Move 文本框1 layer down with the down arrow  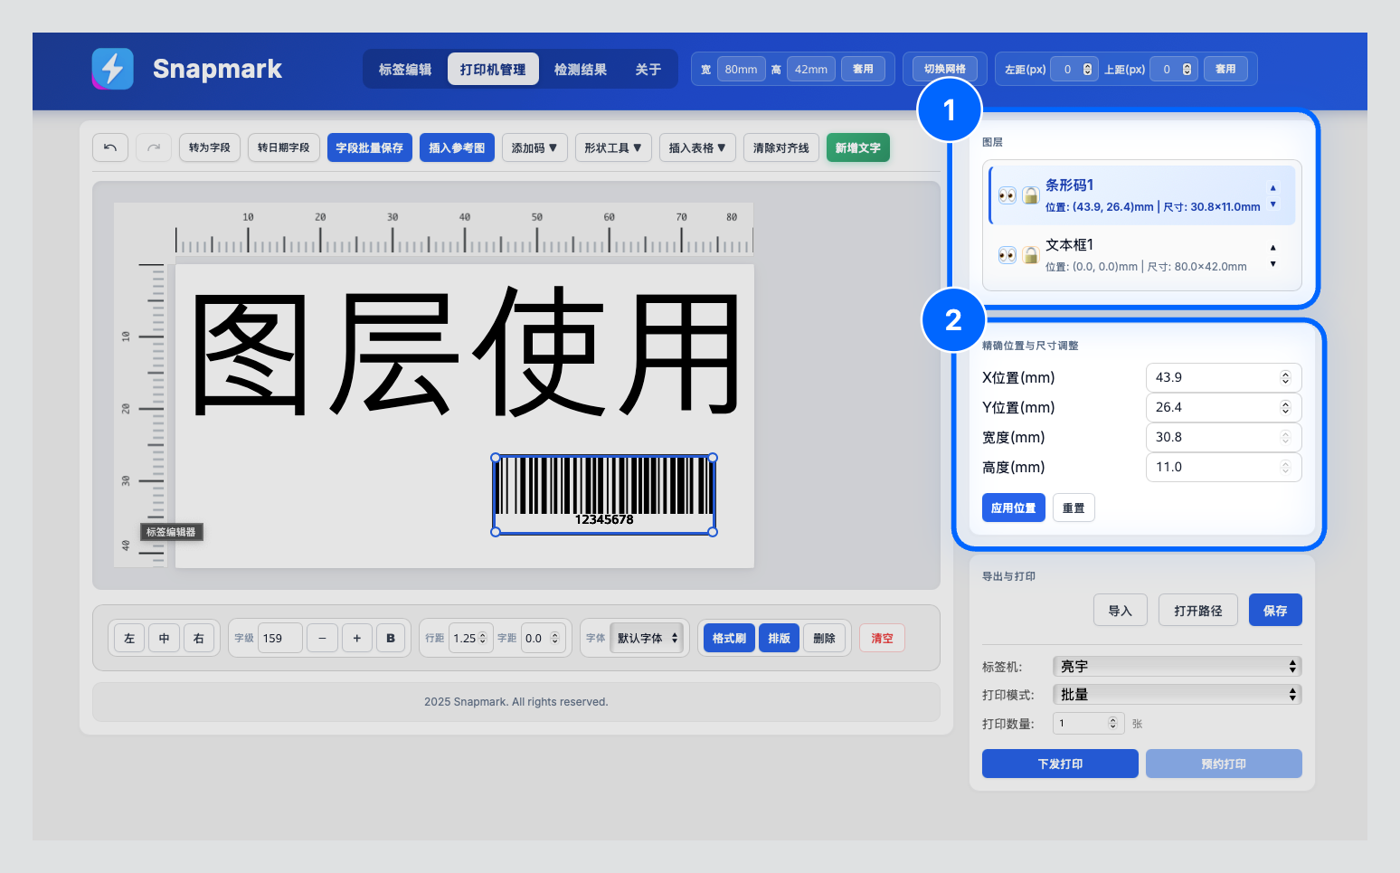(x=1272, y=261)
